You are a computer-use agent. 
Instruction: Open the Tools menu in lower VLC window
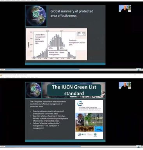pos(28,77)
